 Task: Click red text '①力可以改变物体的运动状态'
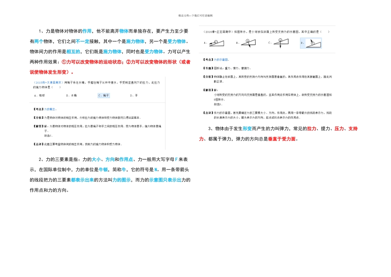pyautogui.click(x=91, y=62)
